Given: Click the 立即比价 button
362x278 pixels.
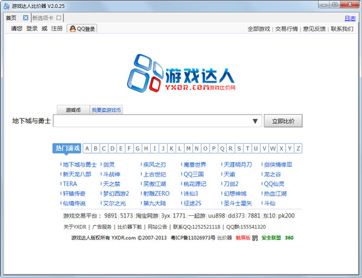Looking at the screenshot, I should pyautogui.click(x=283, y=121).
